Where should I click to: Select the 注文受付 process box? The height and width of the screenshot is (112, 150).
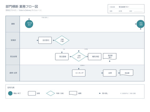coord(45,40)
